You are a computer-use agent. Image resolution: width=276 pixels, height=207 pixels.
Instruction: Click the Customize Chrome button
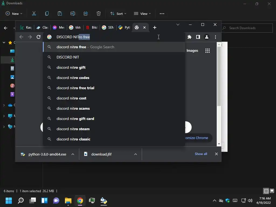(198, 138)
